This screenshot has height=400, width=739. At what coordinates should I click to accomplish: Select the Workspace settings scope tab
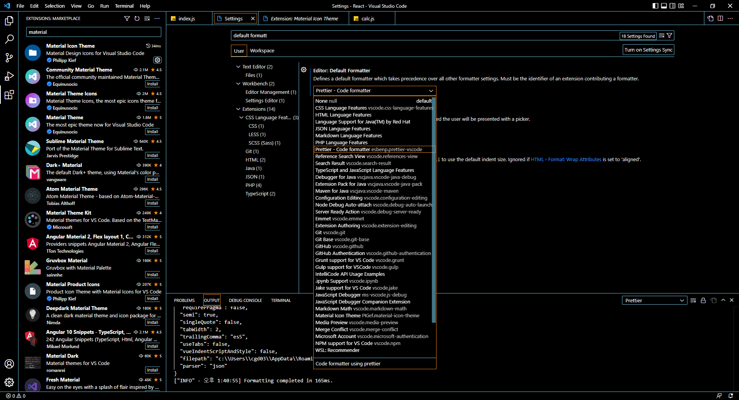tap(262, 51)
